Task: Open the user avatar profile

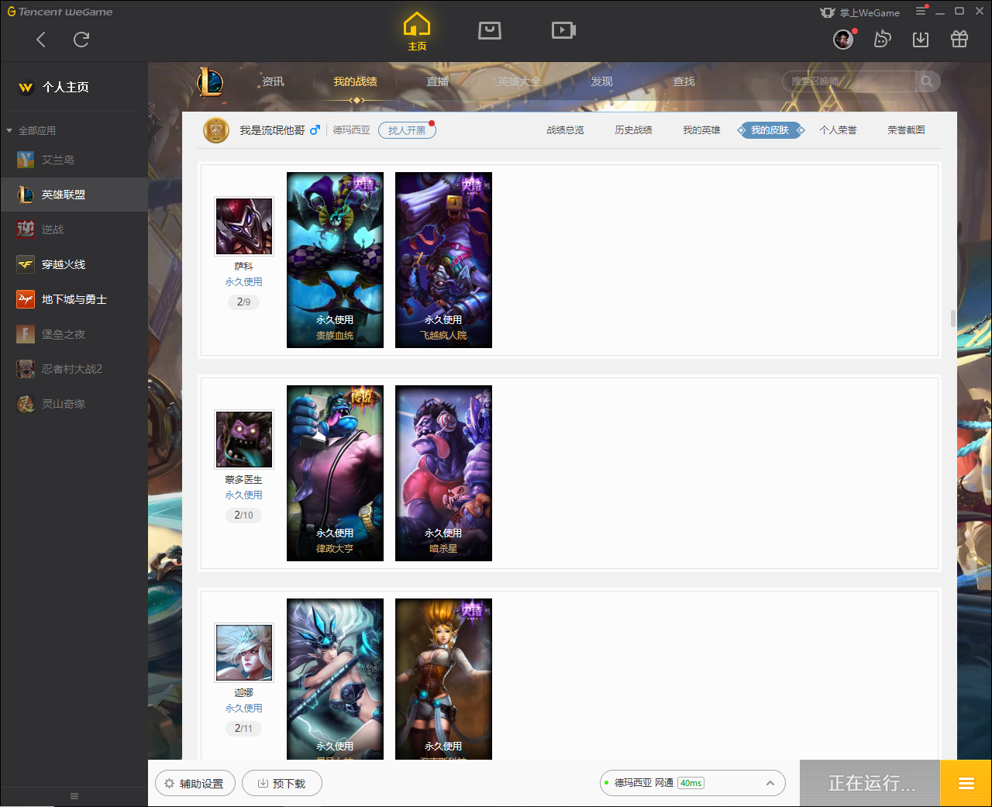Action: pyautogui.click(x=843, y=39)
